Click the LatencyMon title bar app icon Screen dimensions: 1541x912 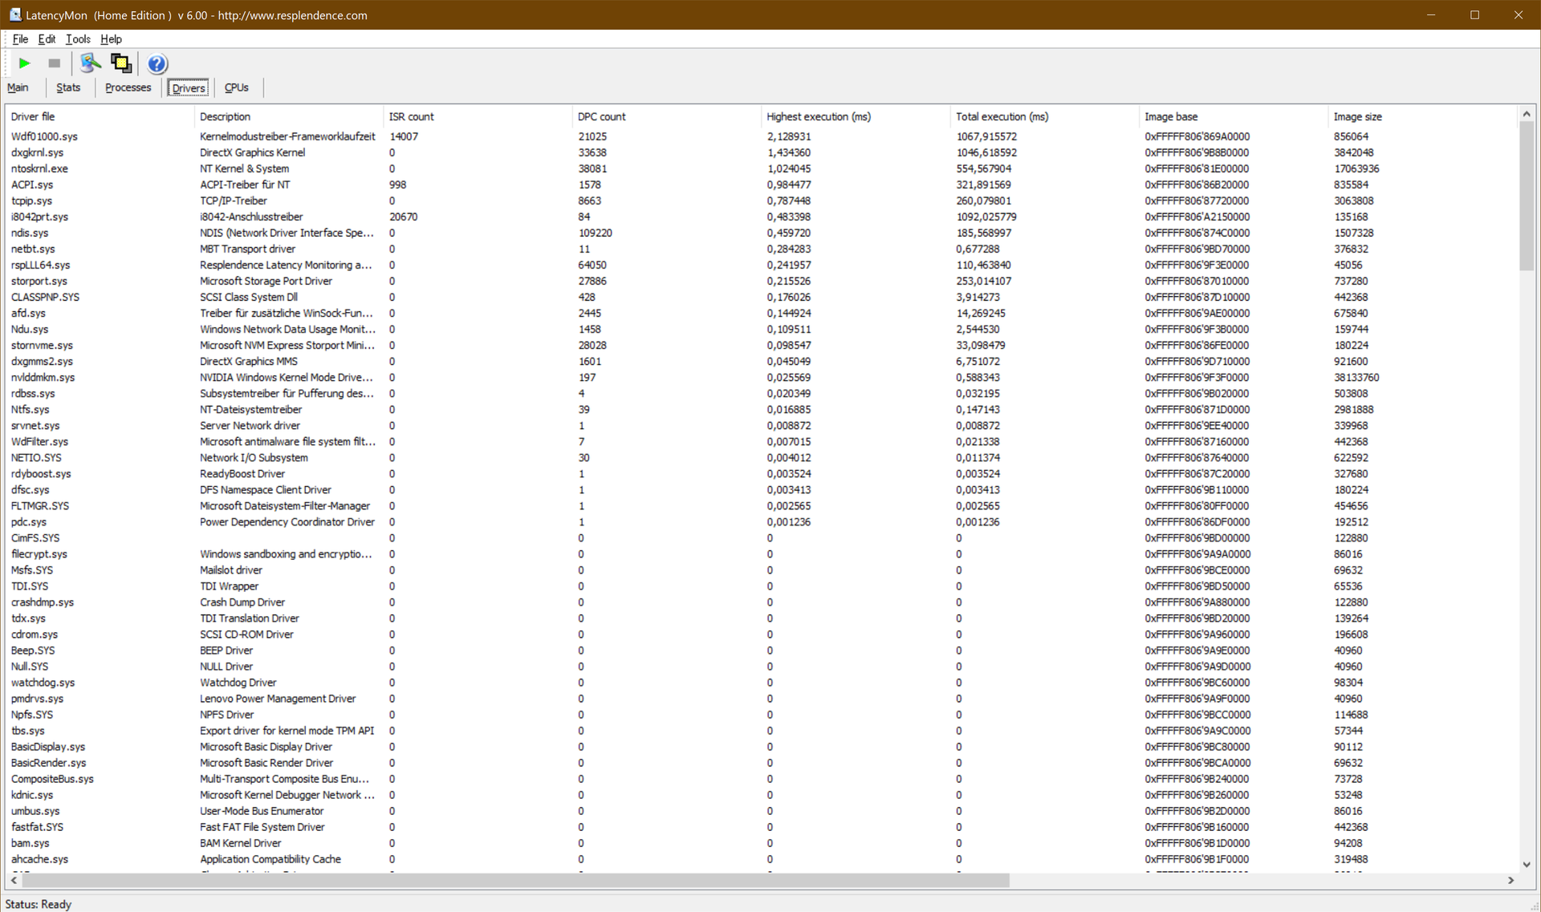[x=14, y=14]
